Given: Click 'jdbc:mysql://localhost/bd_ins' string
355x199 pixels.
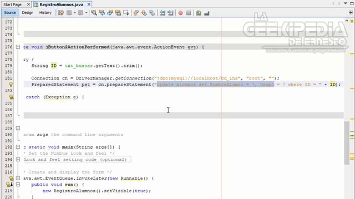Looking at the screenshot, I should point(197,78).
